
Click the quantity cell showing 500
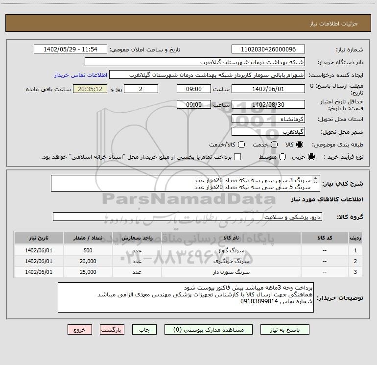click(x=88, y=250)
